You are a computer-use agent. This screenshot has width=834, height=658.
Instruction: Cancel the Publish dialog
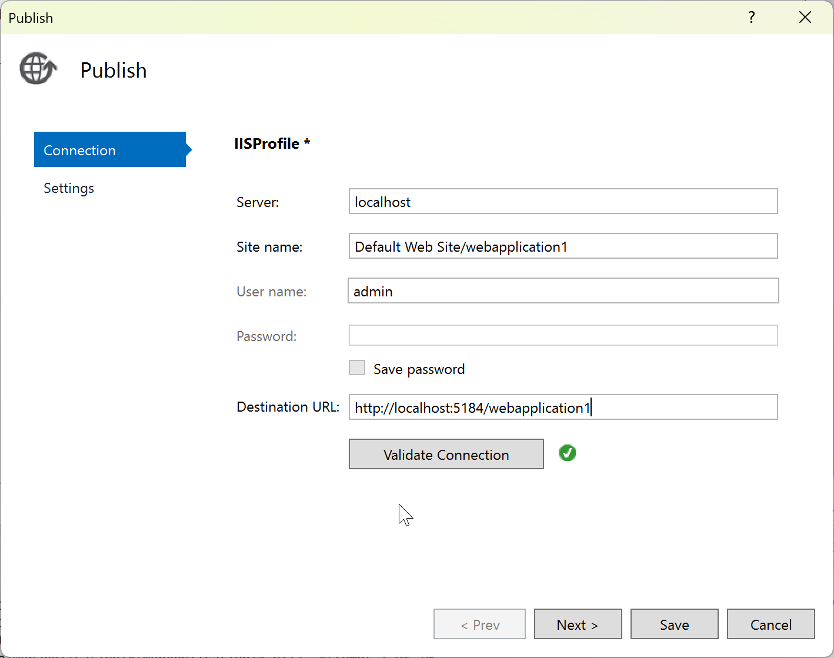770,624
